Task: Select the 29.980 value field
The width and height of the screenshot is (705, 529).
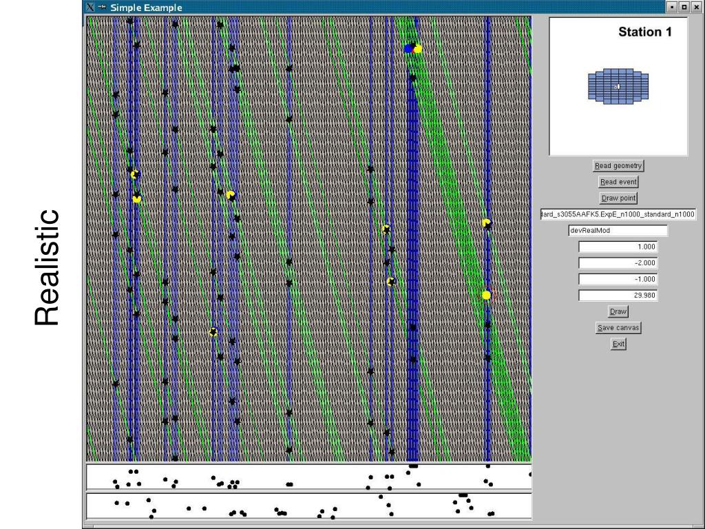Action: (618, 295)
